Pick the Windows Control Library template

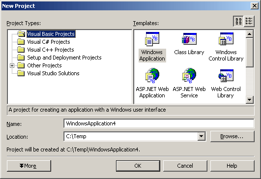226,47
